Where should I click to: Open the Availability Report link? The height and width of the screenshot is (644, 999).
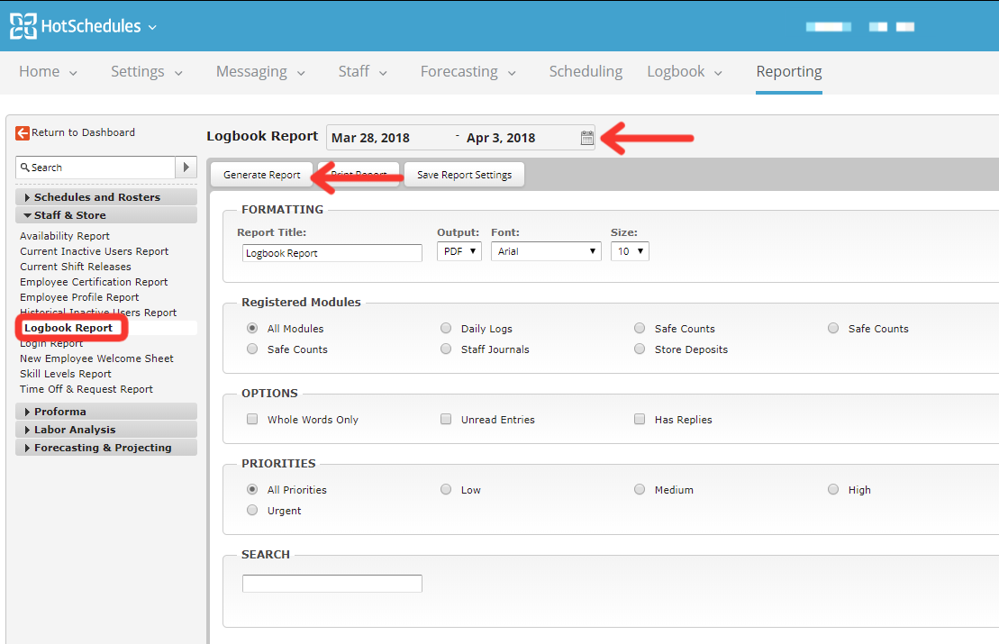(64, 236)
